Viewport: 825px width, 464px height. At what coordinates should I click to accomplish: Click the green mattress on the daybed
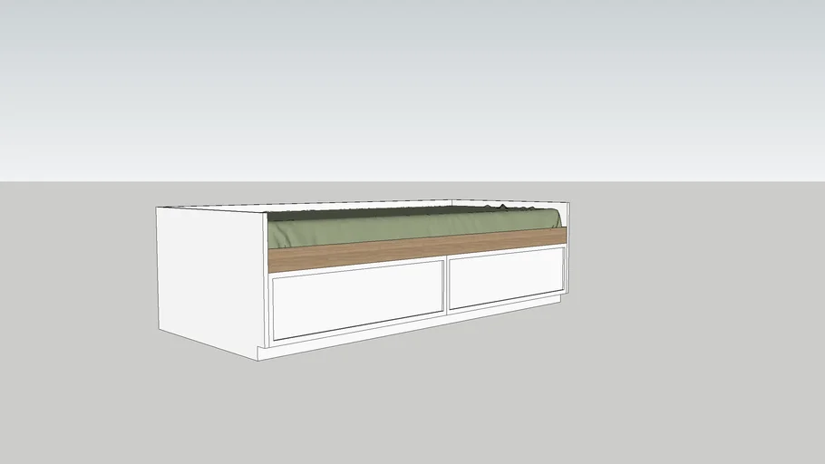(408, 228)
